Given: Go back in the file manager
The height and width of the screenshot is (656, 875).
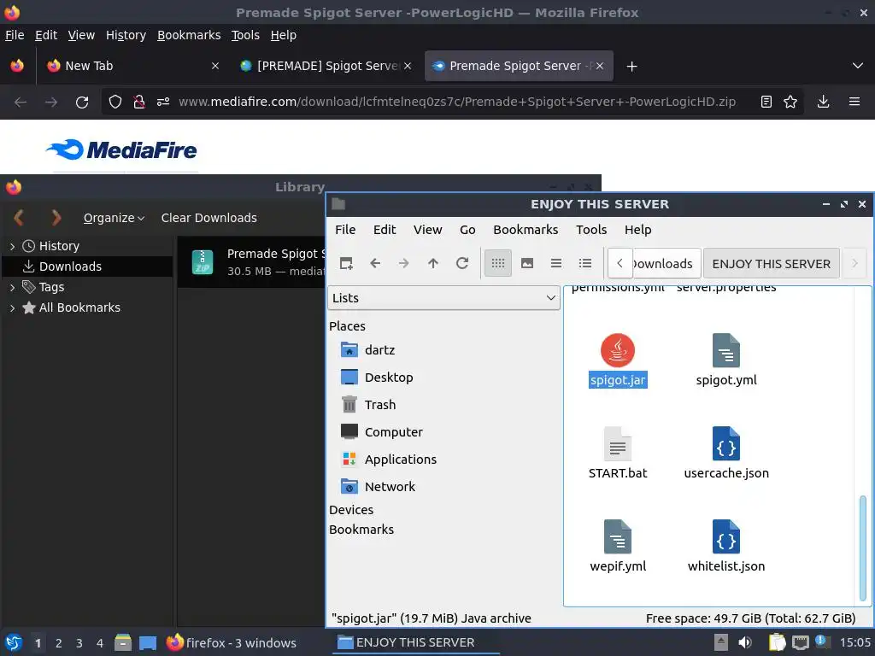Looking at the screenshot, I should [375, 263].
